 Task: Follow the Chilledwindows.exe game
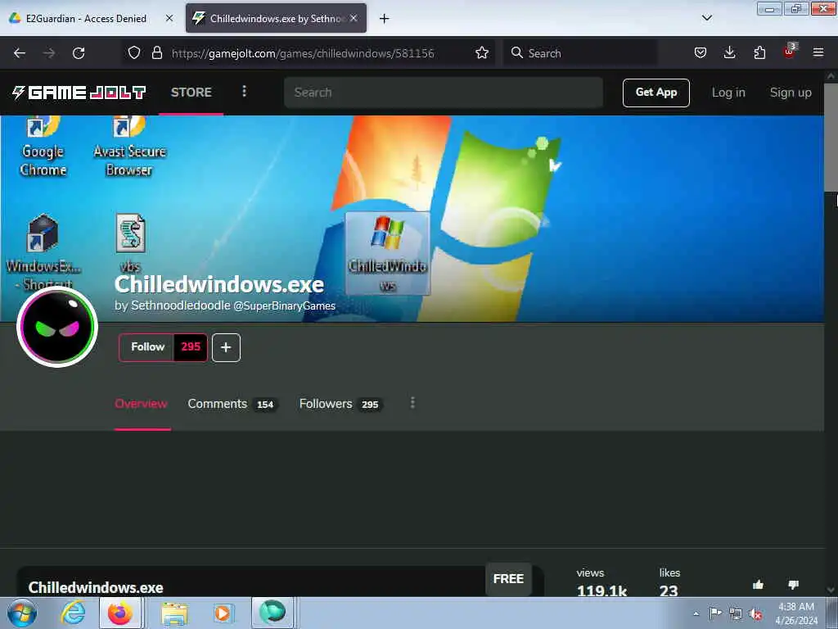147,347
